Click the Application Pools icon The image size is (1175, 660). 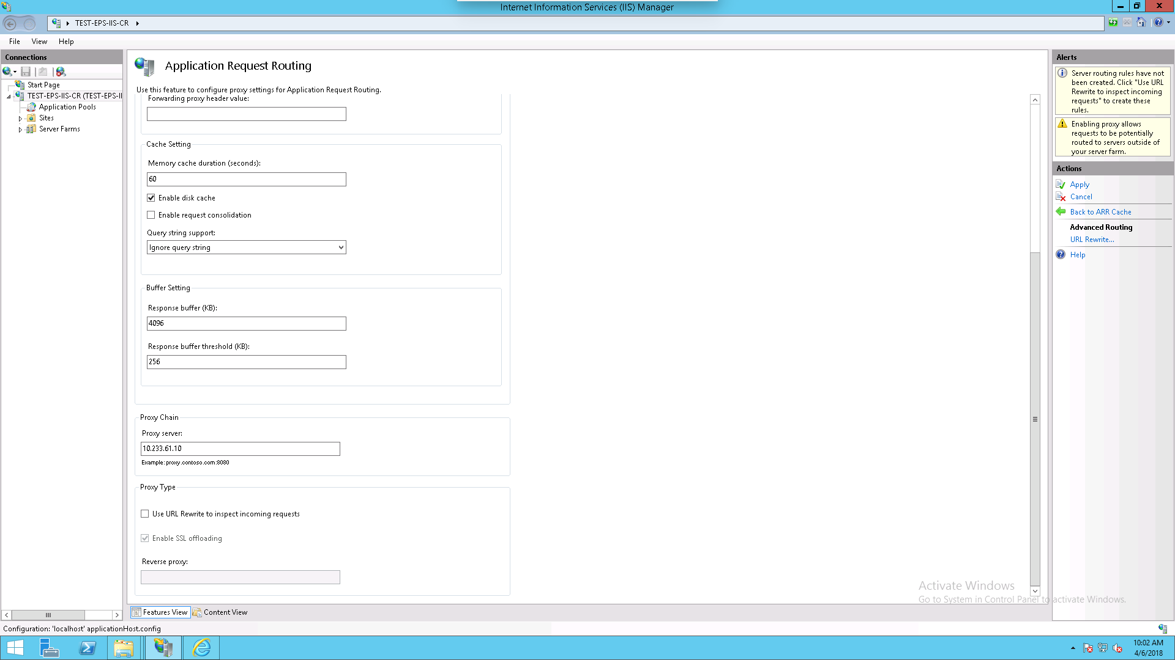click(x=31, y=107)
